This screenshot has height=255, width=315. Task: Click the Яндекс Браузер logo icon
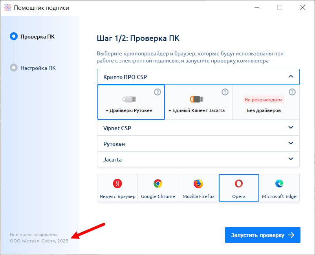pyautogui.click(x=117, y=183)
